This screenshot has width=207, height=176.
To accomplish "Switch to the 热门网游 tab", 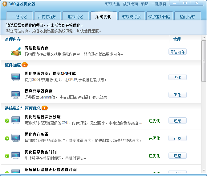I will [188, 16].
